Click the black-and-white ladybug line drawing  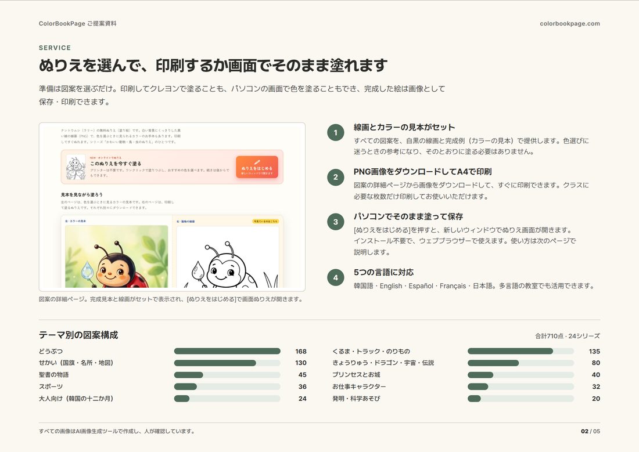(x=227, y=258)
